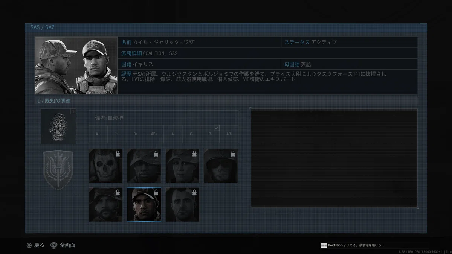The height and width of the screenshot is (254, 452).
Task: Click the circle button icon beside 戻る
Action: pyautogui.click(x=29, y=245)
